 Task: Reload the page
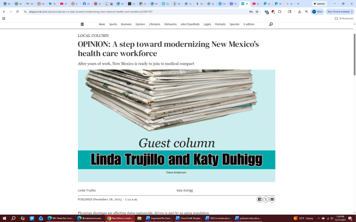pyautogui.click(x=18, y=12)
